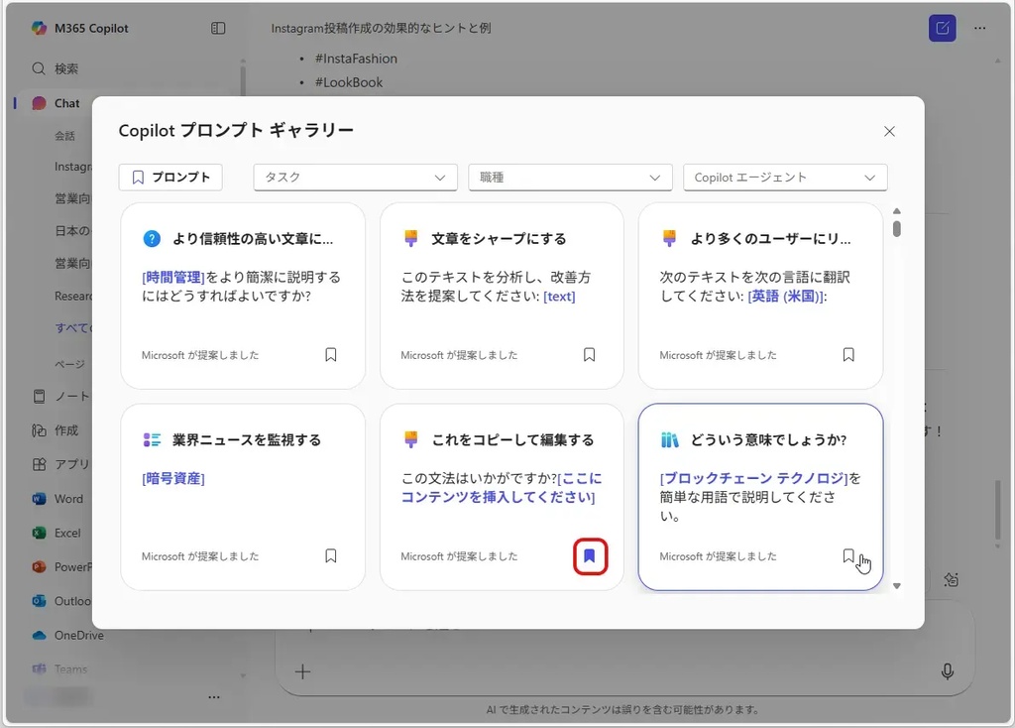
Task: Click the 検索 search item in sidebar
Action: coord(65,68)
